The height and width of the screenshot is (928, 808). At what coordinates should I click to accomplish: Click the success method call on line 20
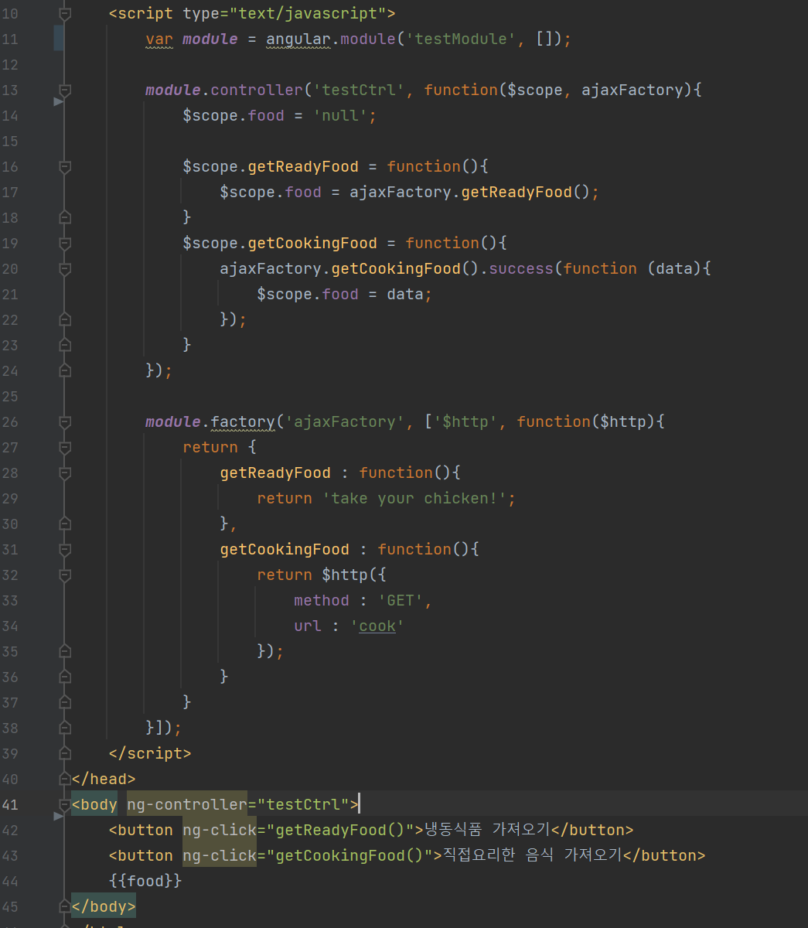(521, 268)
